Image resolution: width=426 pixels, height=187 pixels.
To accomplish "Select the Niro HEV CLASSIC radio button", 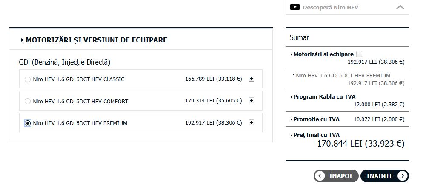I will click(x=27, y=79).
